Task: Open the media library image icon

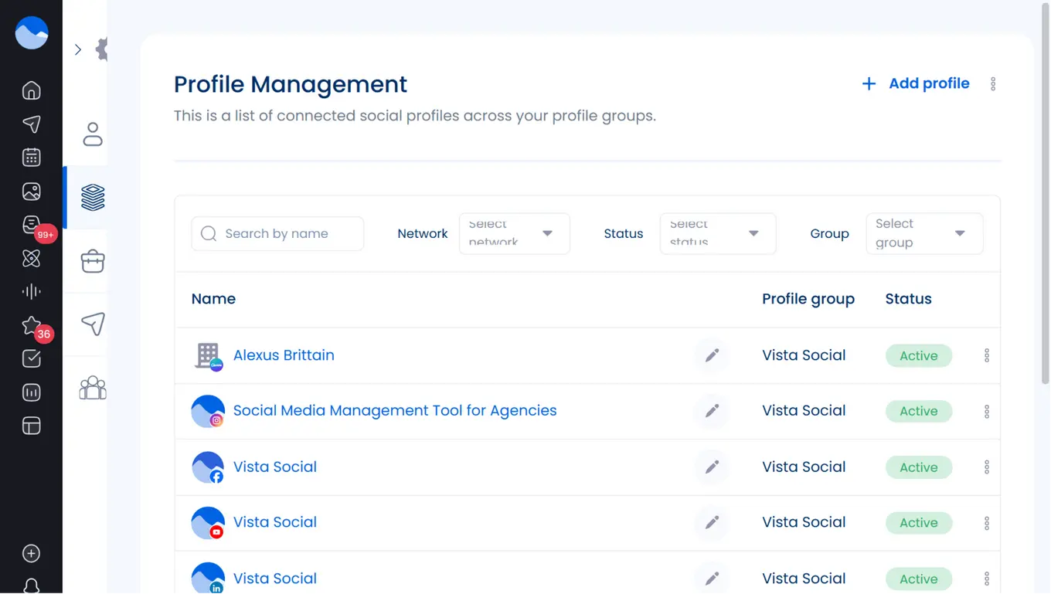Action: click(31, 192)
